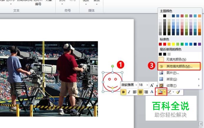Pick the yellow standard color swatch

[x=173, y=44]
